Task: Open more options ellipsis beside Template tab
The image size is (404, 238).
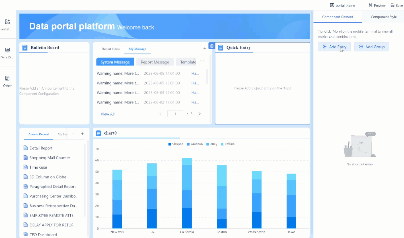Action: click(x=202, y=61)
